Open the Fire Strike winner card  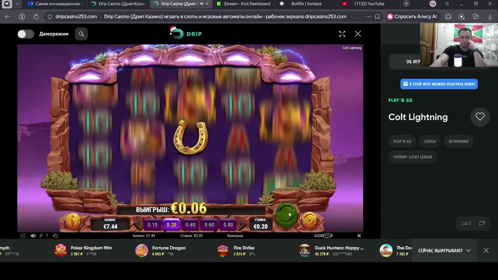[236, 250]
